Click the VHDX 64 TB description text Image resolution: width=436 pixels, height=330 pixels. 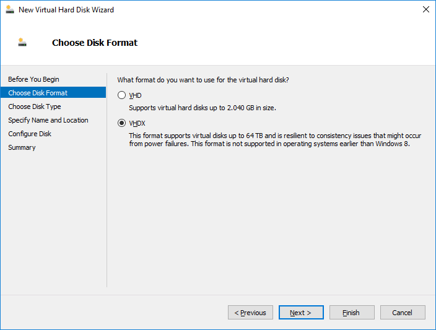[x=274, y=139]
